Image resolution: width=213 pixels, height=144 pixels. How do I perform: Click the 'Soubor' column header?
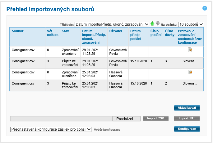18,31
